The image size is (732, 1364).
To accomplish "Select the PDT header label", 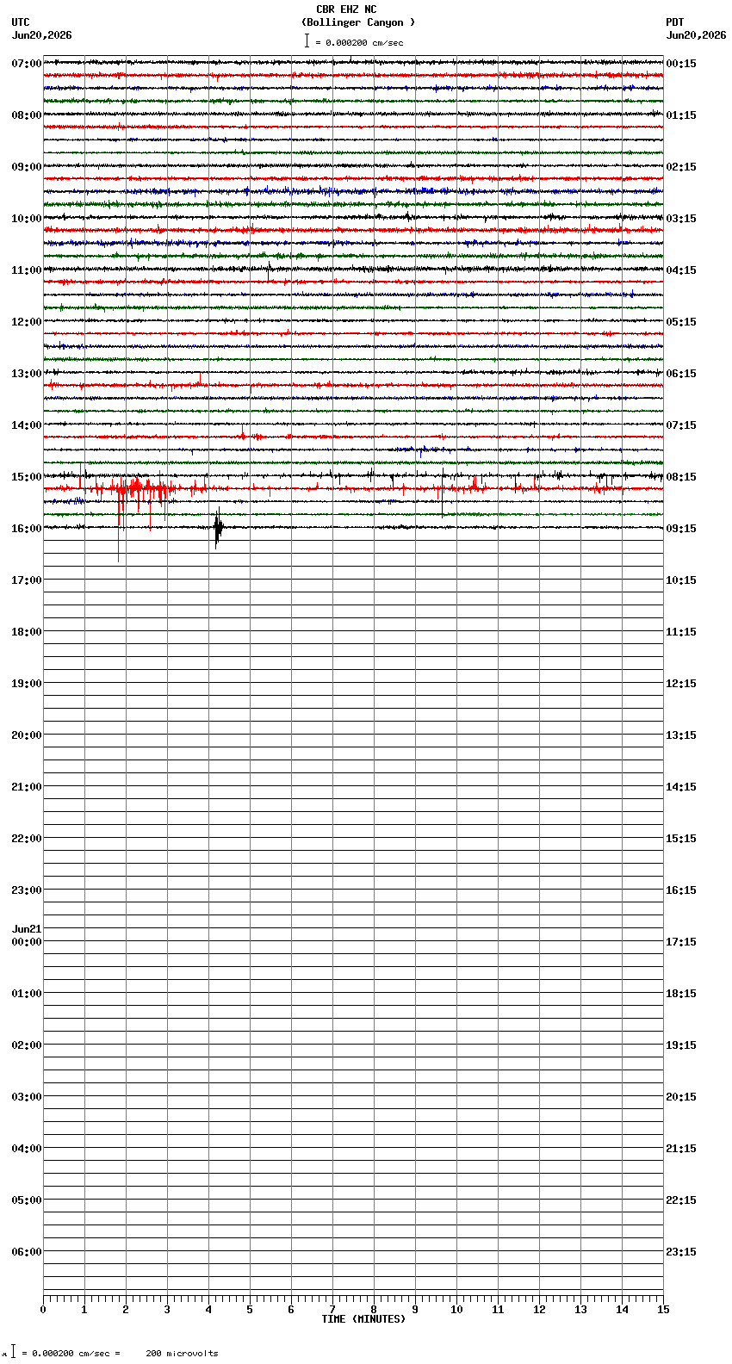I will tap(674, 22).
